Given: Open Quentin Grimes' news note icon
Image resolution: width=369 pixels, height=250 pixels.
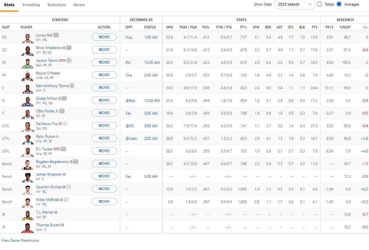Looking at the screenshot, I should pos(68,187).
